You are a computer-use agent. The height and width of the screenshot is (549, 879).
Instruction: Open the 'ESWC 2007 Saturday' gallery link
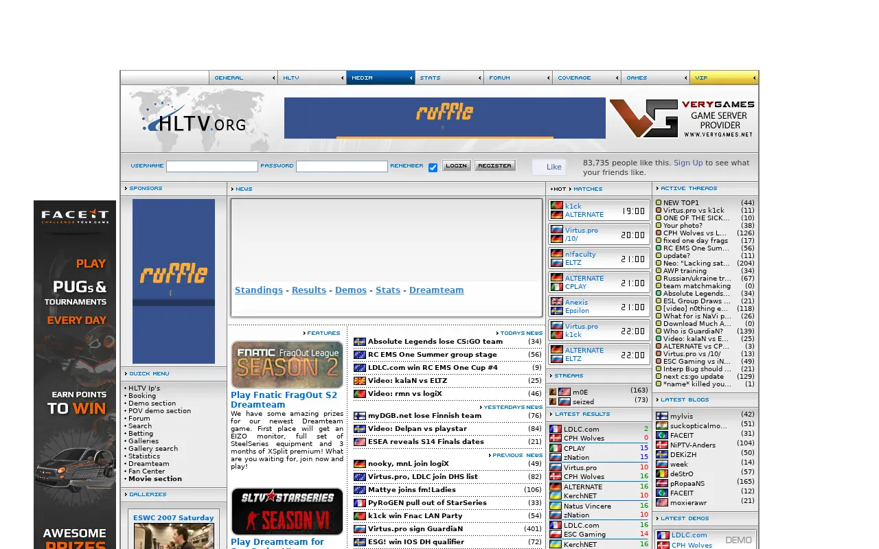(x=174, y=518)
